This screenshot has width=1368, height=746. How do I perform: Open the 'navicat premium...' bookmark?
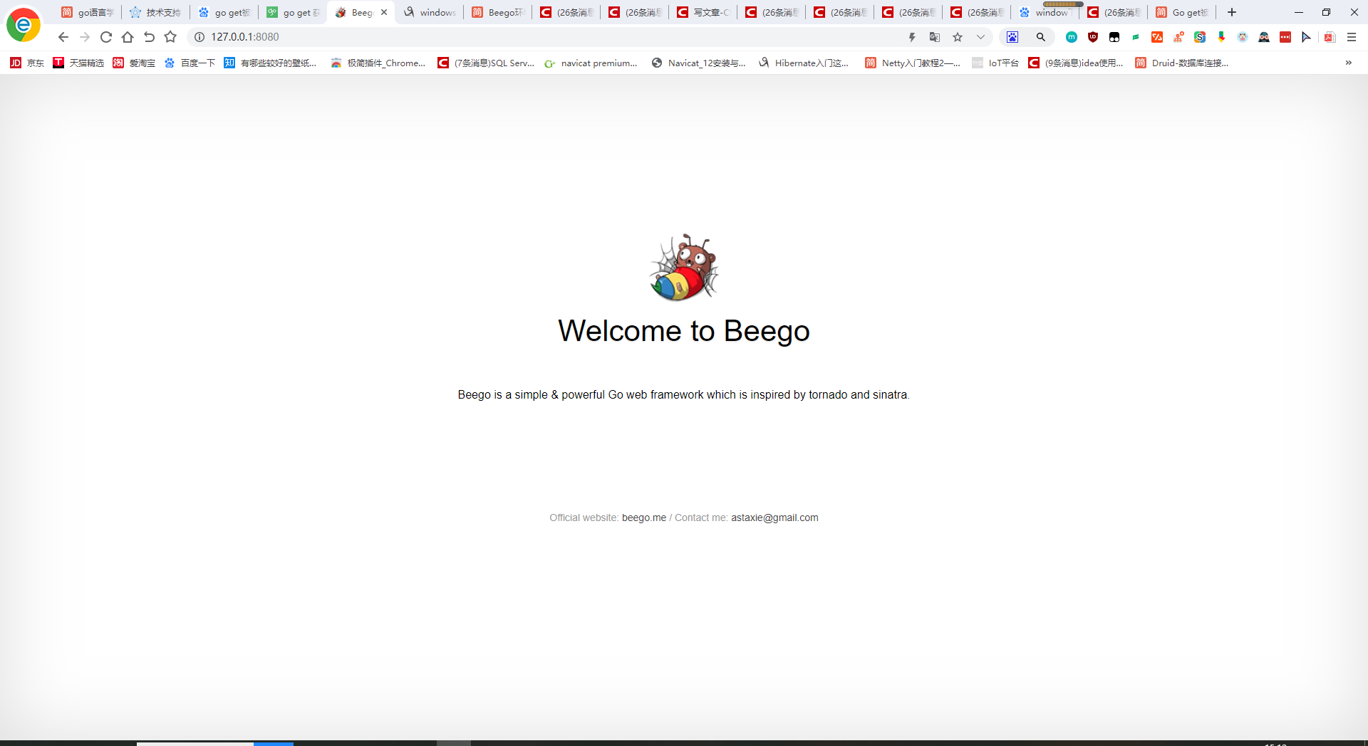[x=591, y=63]
